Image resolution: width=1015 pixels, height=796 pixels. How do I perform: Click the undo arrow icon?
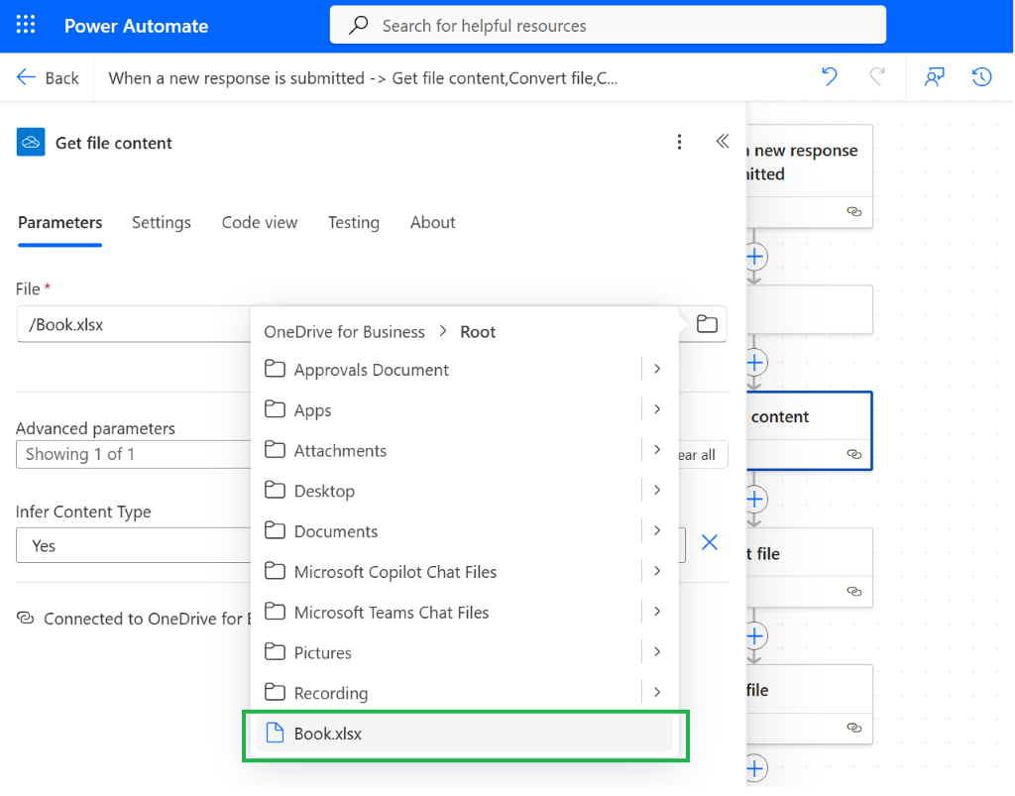830,77
